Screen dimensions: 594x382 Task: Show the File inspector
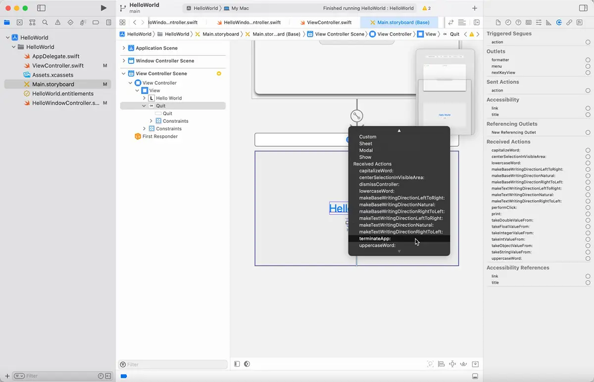click(498, 22)
